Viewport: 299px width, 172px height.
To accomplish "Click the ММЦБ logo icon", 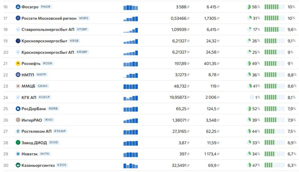I will point(18,86).
